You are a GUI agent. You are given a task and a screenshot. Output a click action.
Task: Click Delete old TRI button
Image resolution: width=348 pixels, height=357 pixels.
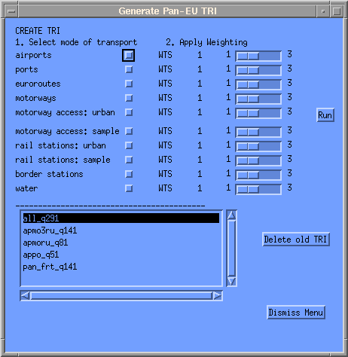pyautogui.click(x=296, y=240)
